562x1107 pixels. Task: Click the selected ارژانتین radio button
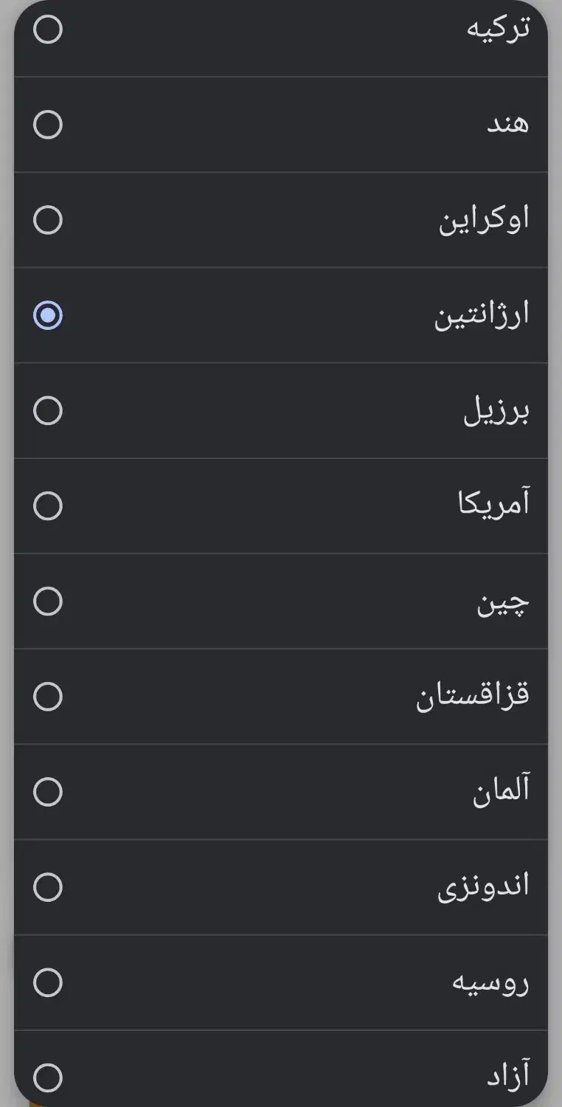pos(48,315)
